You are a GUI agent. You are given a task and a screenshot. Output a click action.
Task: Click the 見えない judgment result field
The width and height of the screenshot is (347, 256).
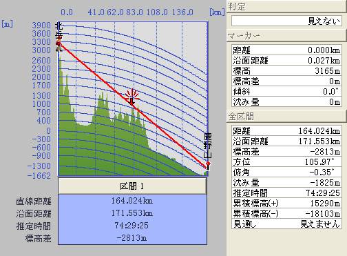click(x=286, y=21)
